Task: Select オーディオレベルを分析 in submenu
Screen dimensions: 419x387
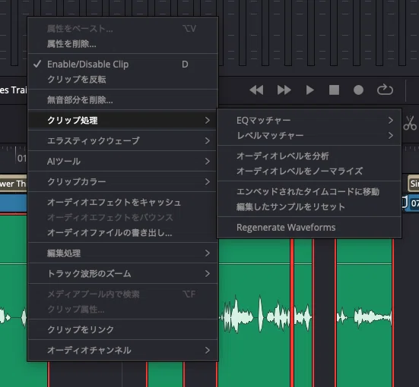Action: tap(309, 156)
